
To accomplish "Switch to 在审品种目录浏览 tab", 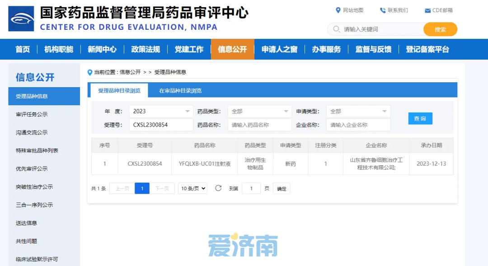I will coord(180,91).
